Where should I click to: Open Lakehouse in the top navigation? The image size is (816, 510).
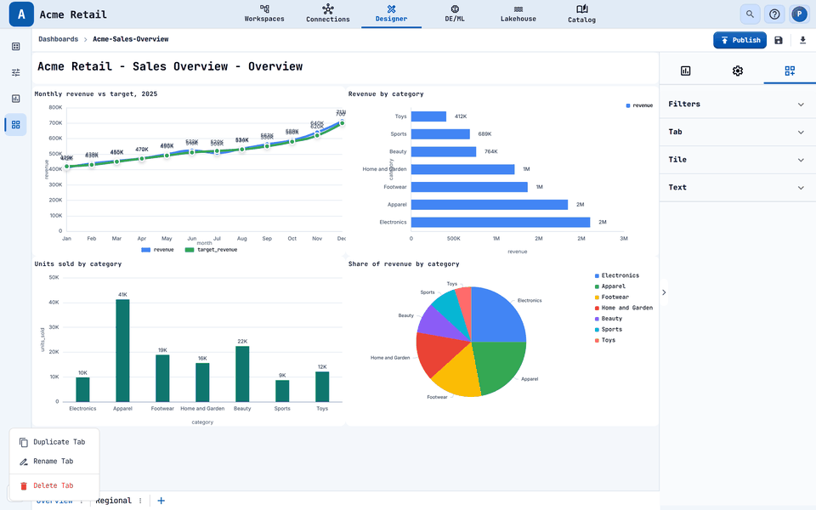coord(518,14)
